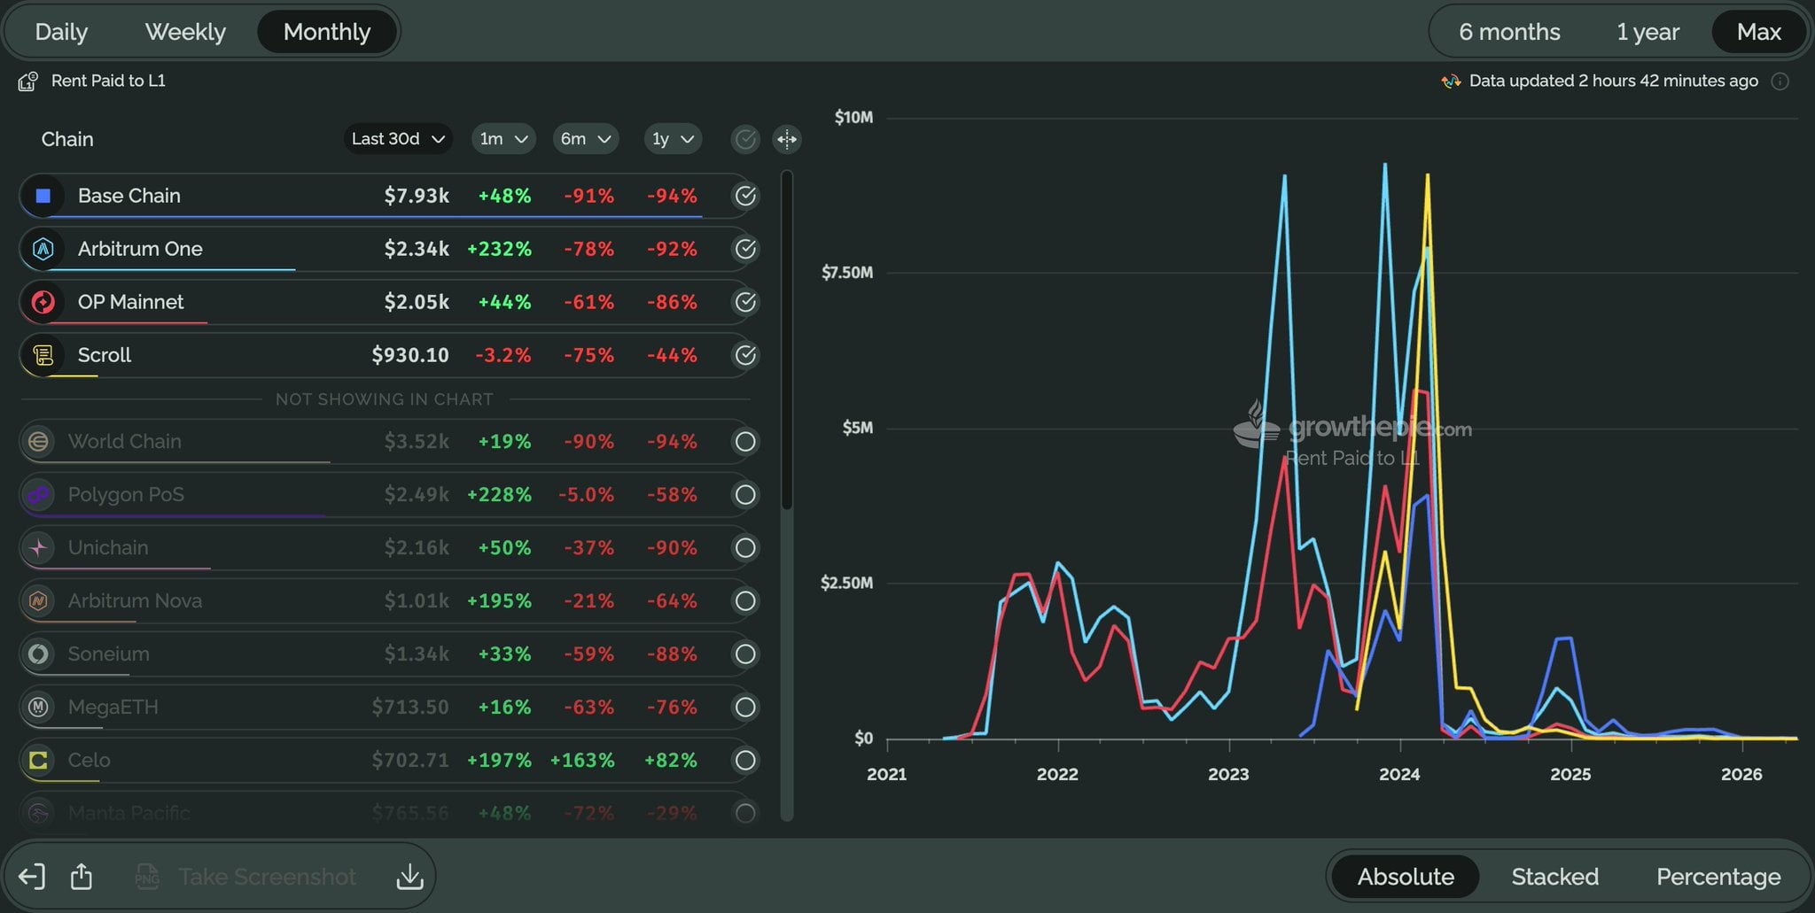Deselect Base Chain from the chart
The width and height of the screenshot is (1815, 913).
coord(746,196)
